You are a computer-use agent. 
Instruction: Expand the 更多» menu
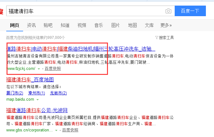[x=166, y=25]
